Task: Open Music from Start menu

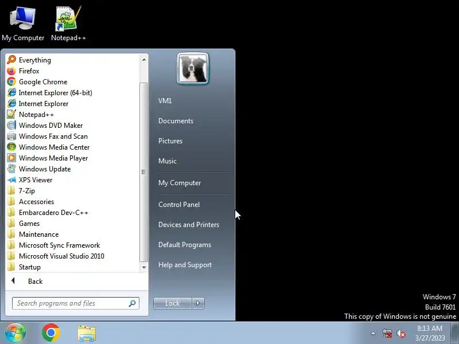Action: click(168, 161)
